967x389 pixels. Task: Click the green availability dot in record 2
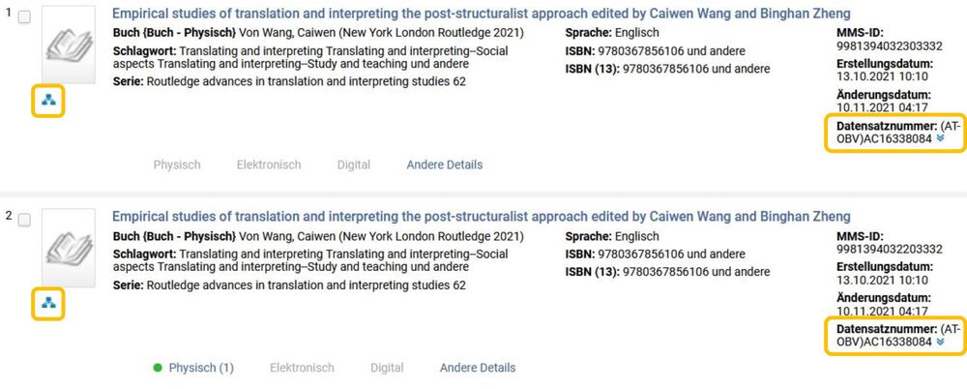pos(158,368)
